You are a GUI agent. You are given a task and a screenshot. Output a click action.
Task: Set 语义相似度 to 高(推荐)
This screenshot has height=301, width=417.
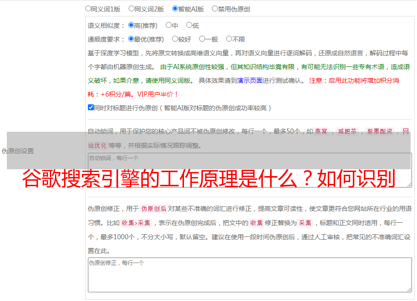tap(131, 25)
